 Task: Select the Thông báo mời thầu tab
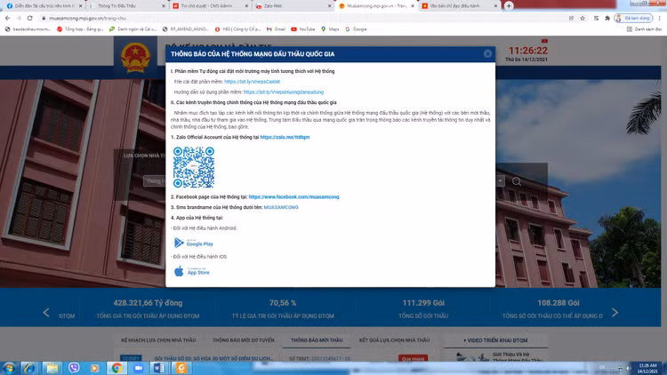(317, 340)
